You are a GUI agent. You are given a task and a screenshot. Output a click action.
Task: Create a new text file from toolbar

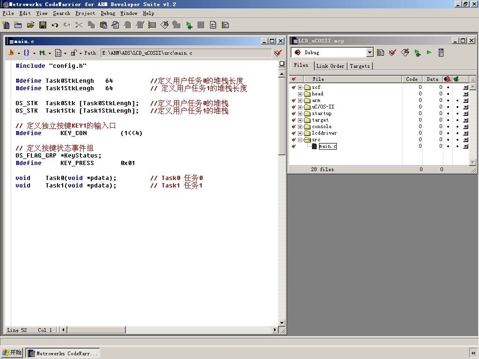pos(6,25)
